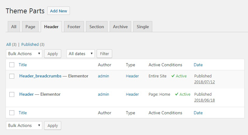Toggle select-all checkbox in table footer

12,113
